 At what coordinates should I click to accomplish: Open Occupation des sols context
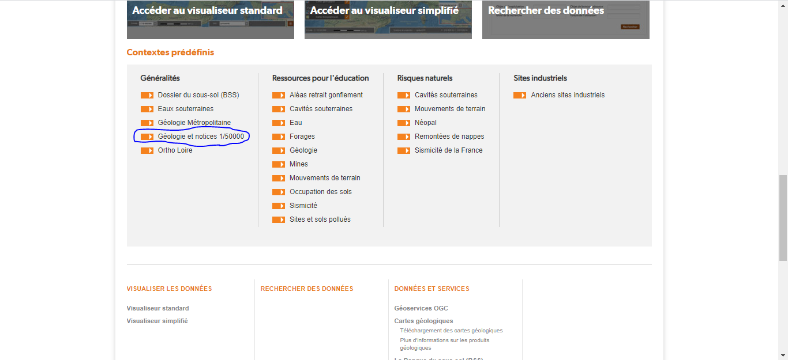click(x=320, y=192)
